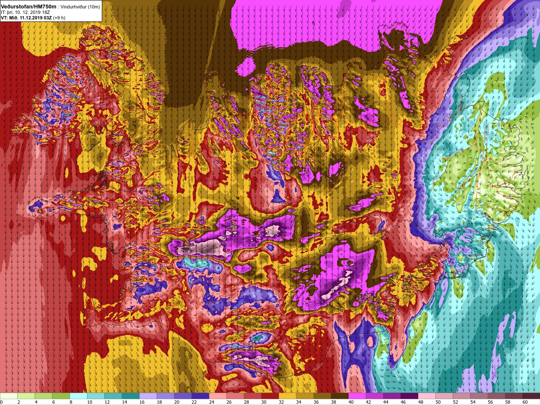The height and width of the screenshot is (405, 540).
Task: Select the 'VT: Mið. 11.12.2019 03Z' line
Action: pyautogui.click(x=26, y=18)
